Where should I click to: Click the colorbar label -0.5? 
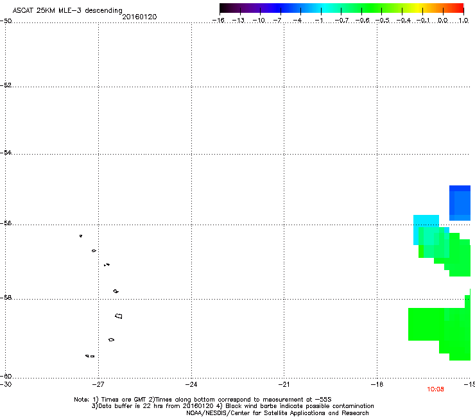click(x=383, y=21)
